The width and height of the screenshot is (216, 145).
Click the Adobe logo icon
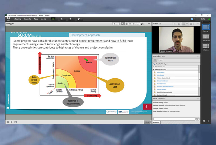point(8,19)
